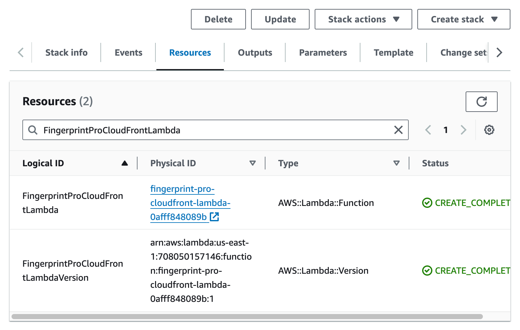
Task: Open the Lambda function in a new tab via external link icon
Action: [215, 217]
